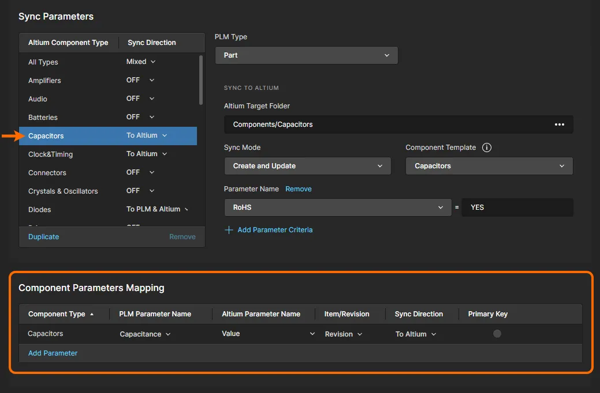This screenshot has width=600, height=393.
Task: Expand the RoHS parameter name dropdown
Action: (337, 207)
